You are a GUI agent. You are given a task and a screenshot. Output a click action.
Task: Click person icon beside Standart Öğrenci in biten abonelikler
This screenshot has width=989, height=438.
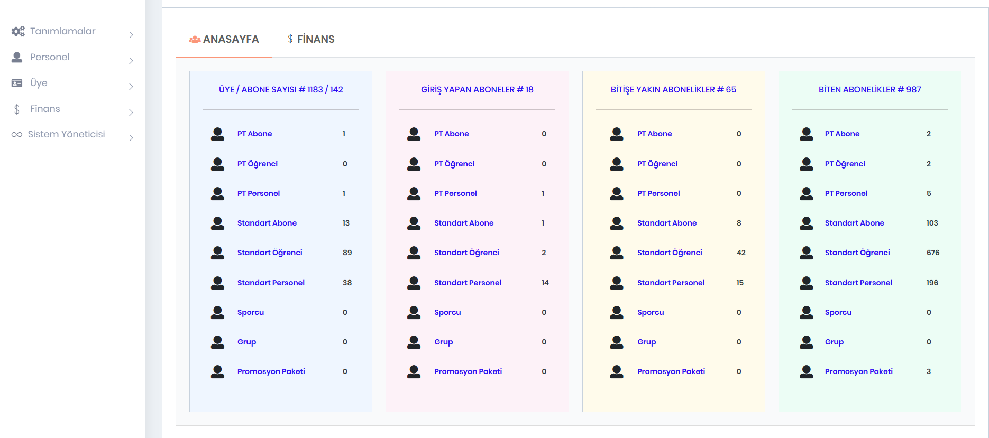click(x=806, y=253)
